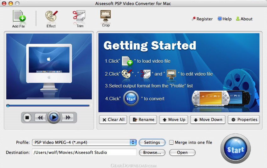This screenshot has width=267, height=168.
Task: Click the fast-forward playback button
Action: click(68, 118)
